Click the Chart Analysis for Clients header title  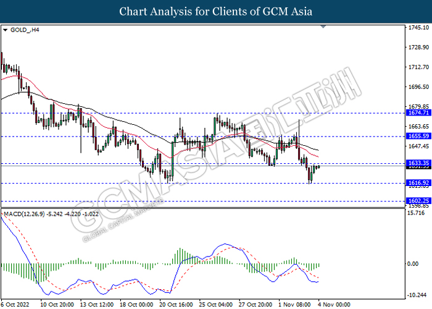216,11
